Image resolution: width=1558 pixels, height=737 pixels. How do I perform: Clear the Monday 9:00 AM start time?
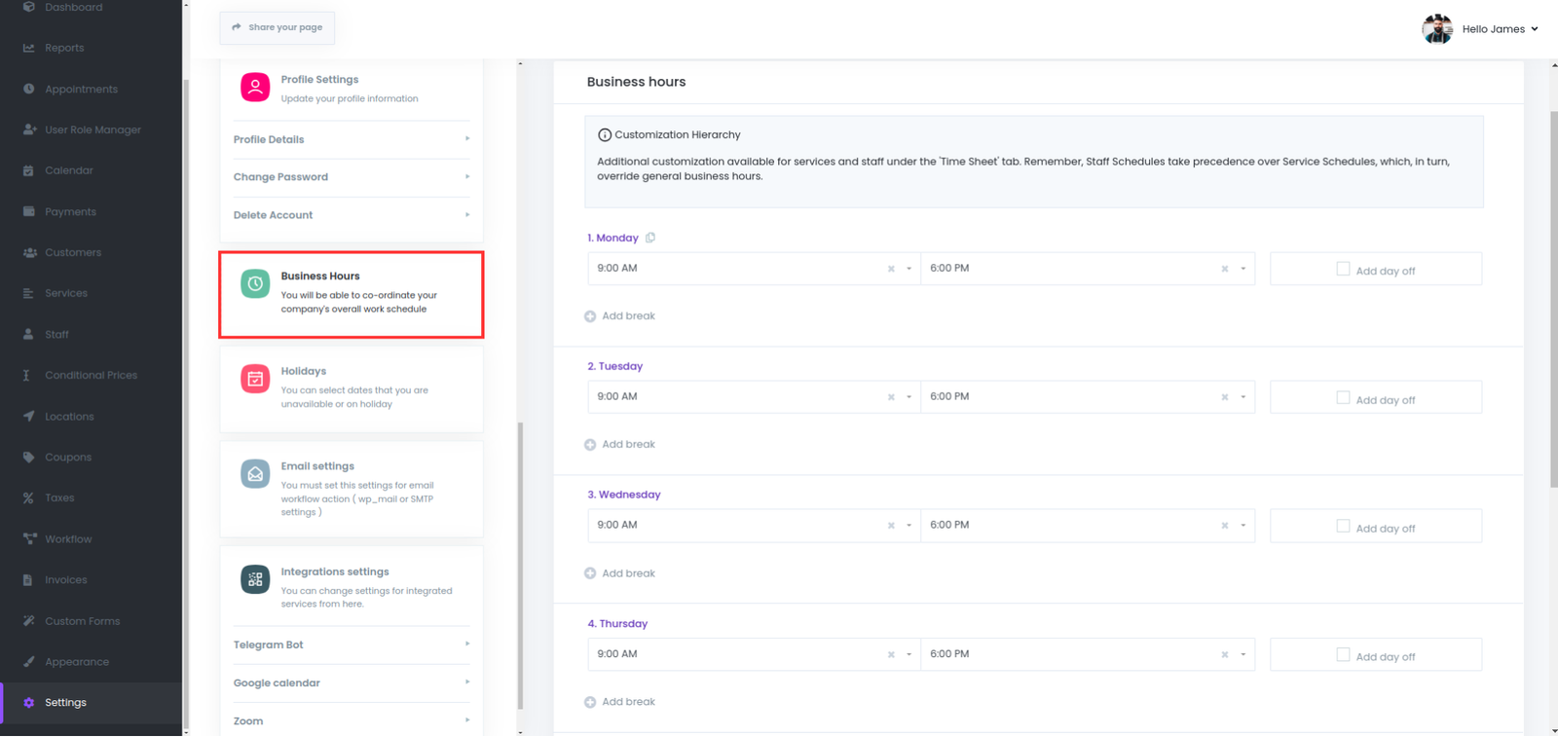click(x=891, y=269)
